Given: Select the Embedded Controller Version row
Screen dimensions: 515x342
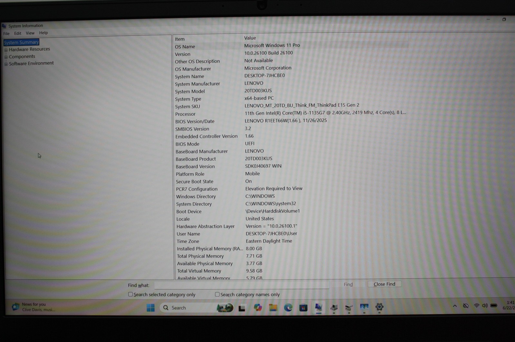Looking at the screenshot, I should click(x=291, y=136).
